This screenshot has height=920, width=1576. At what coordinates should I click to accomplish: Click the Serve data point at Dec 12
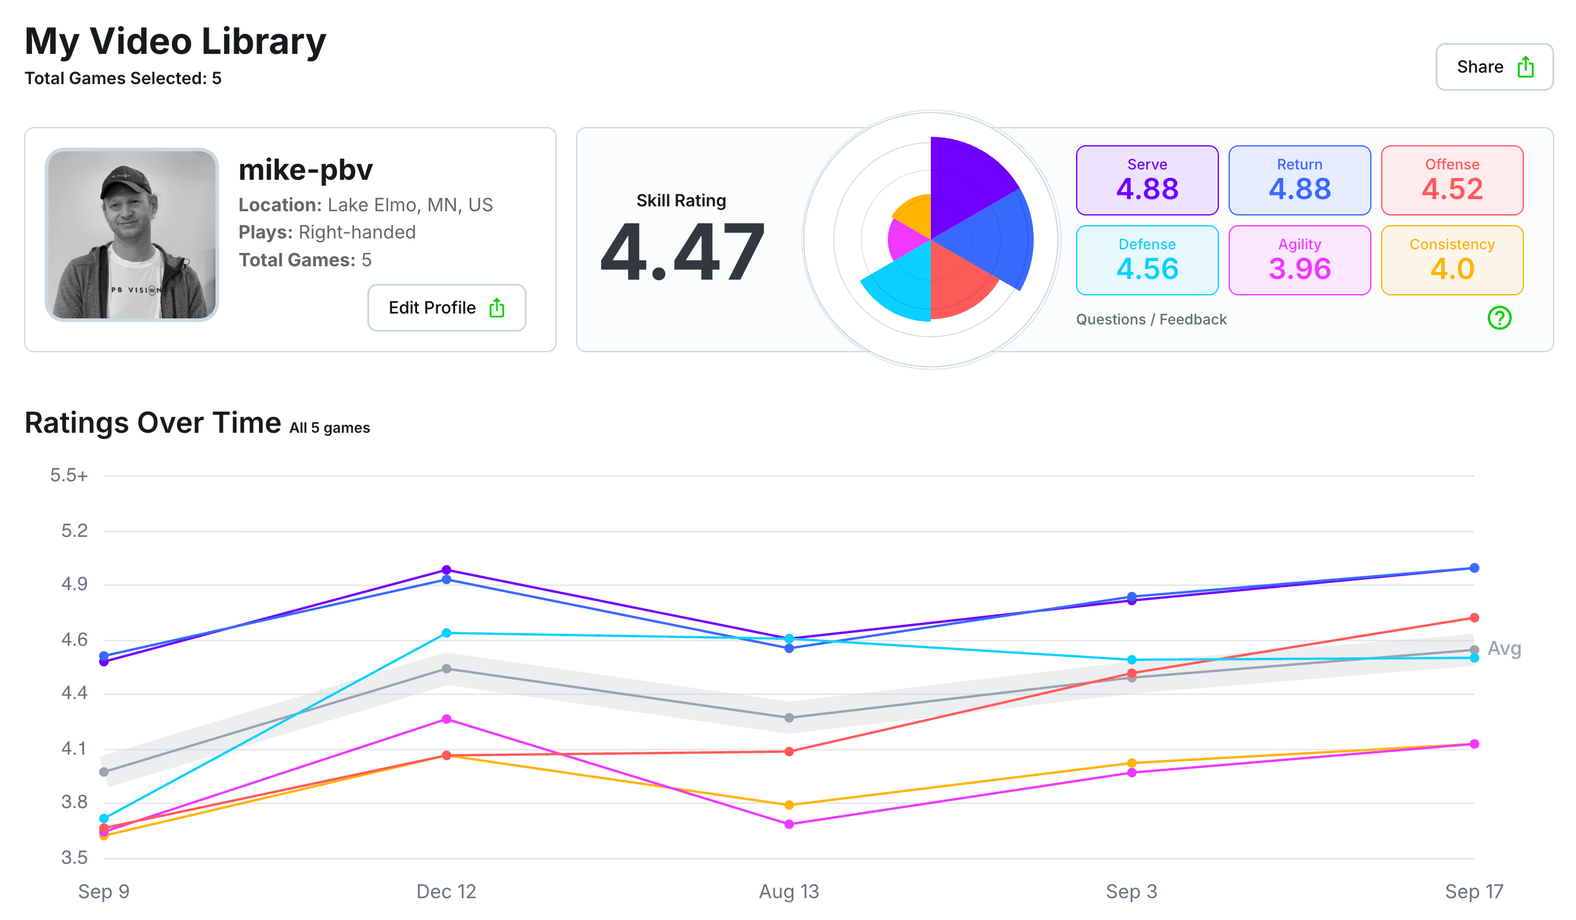pos(447,570)
